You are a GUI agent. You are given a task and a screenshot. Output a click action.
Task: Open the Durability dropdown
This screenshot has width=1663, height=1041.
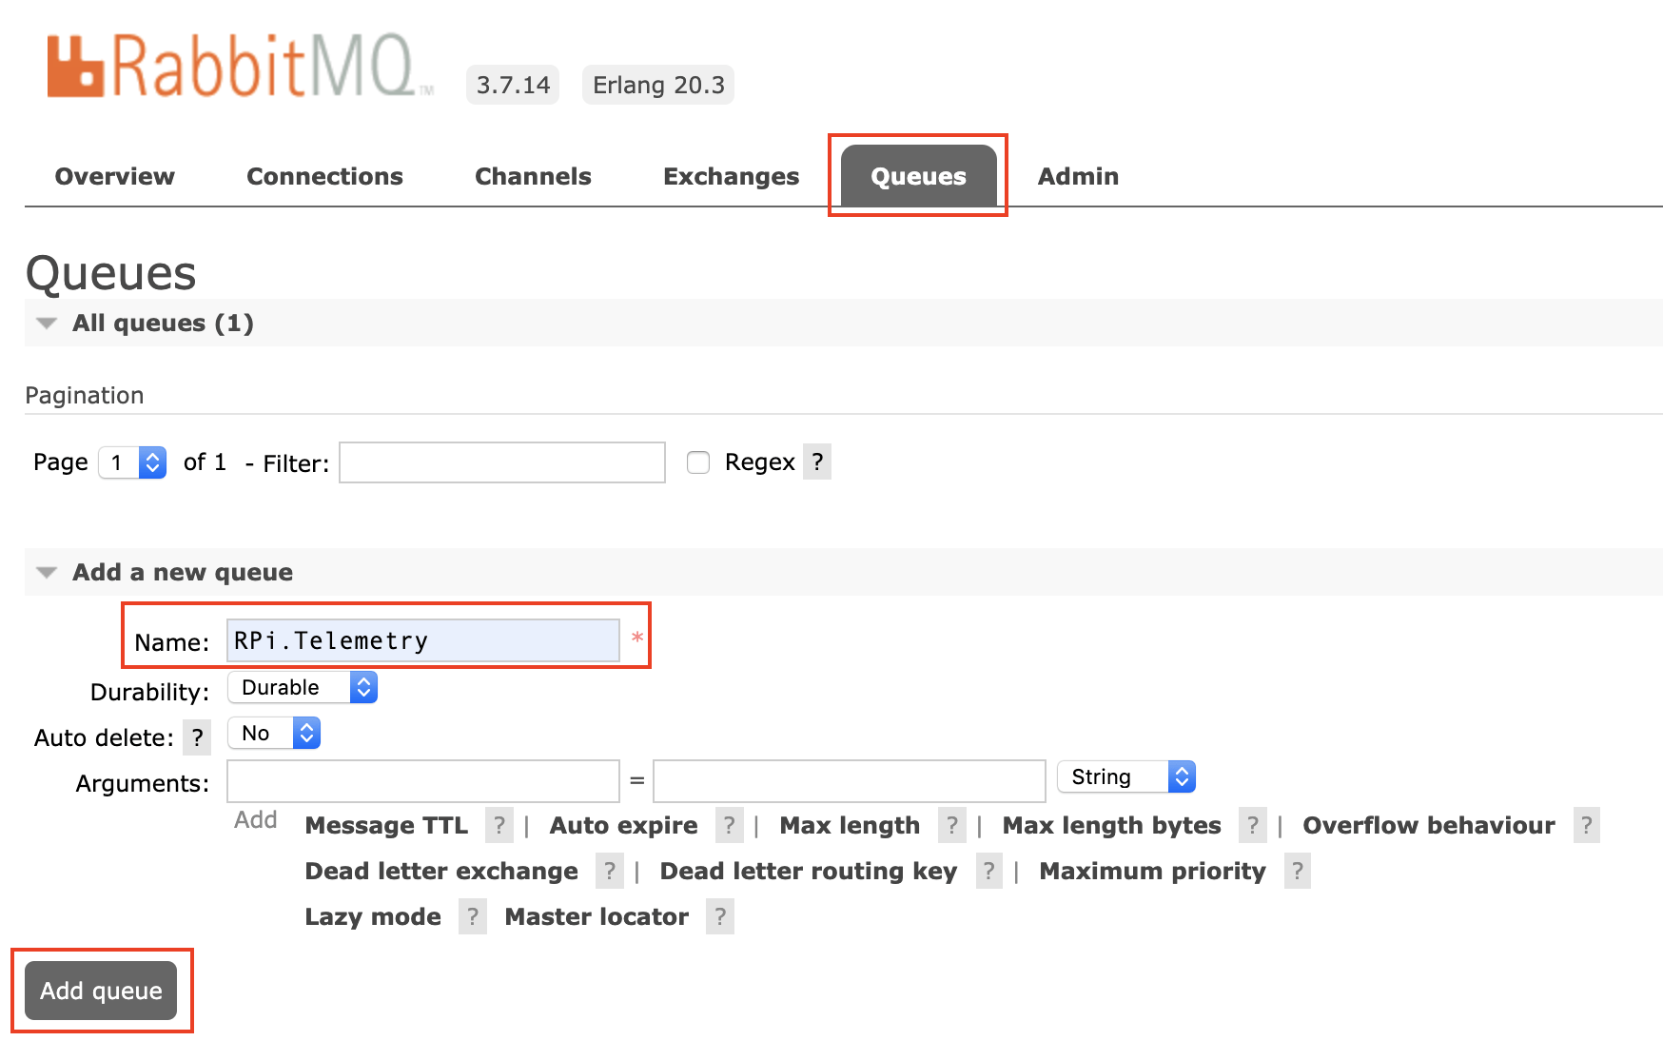303,687
